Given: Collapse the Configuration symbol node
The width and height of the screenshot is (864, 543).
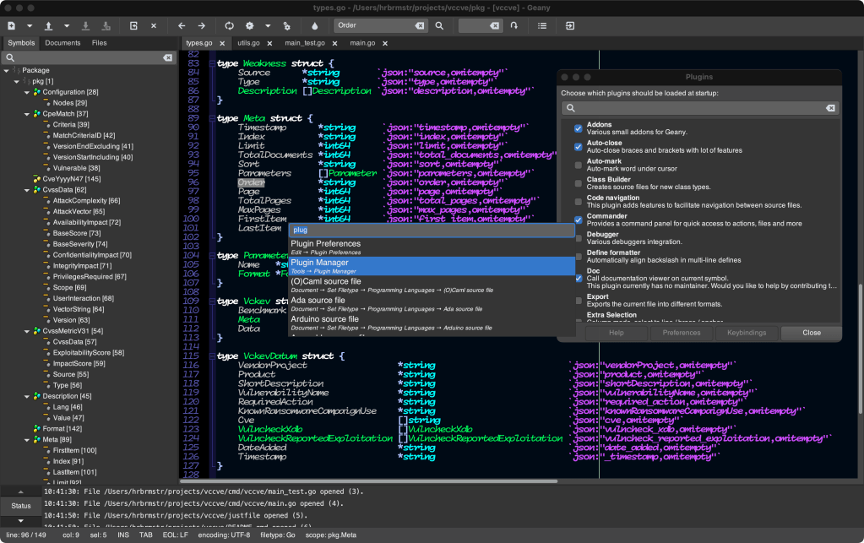Looking at the screenshot, I should [27, 92].
